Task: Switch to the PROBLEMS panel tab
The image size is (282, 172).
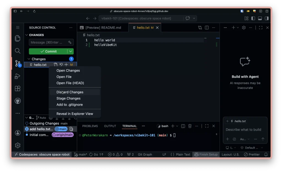Action: [90, 126]
